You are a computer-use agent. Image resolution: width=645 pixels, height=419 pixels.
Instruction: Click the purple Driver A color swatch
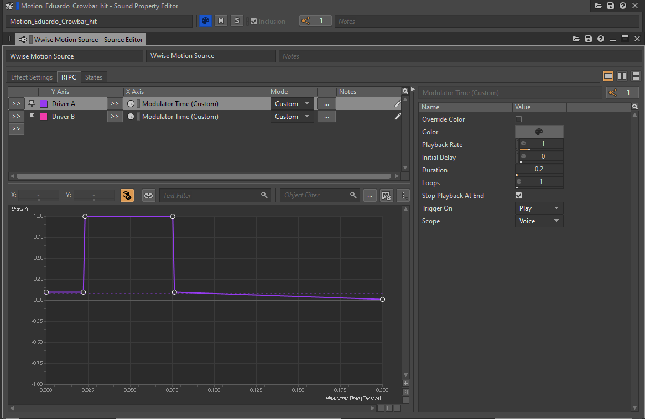(x=44, y=104)
